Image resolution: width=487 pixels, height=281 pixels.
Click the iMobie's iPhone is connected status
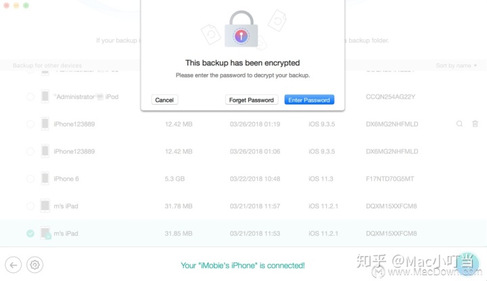pos(243,265)
